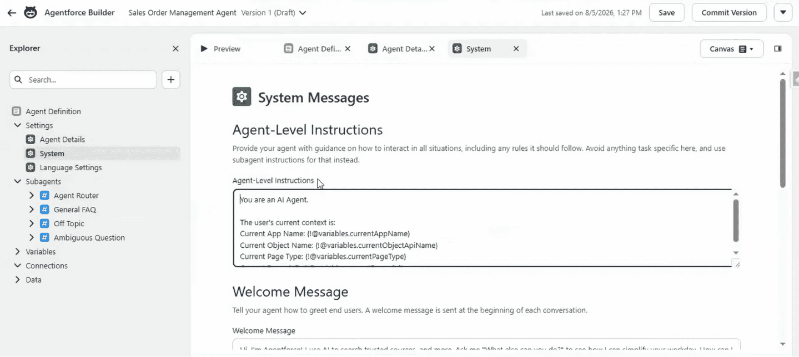The height and width of the screenshot is (357, 799).
Task: Expand the Variables tree node
Action: (17, 252)
